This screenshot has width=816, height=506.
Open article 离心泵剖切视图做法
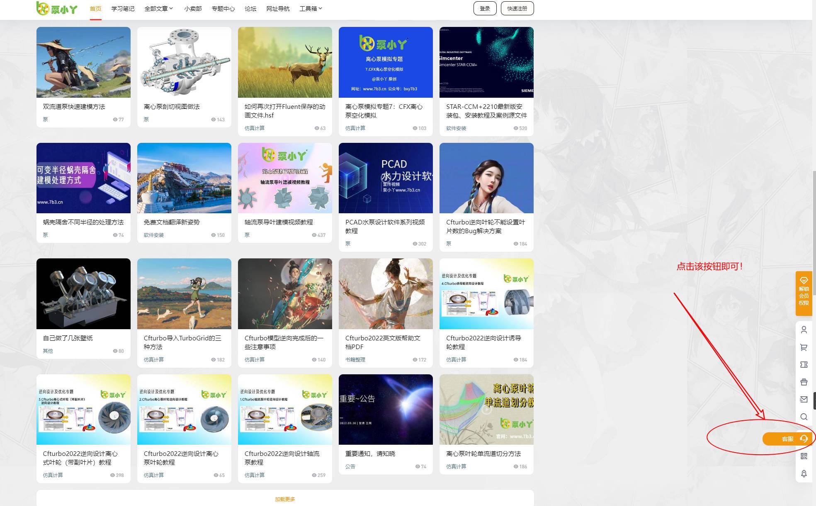(172, 107)
